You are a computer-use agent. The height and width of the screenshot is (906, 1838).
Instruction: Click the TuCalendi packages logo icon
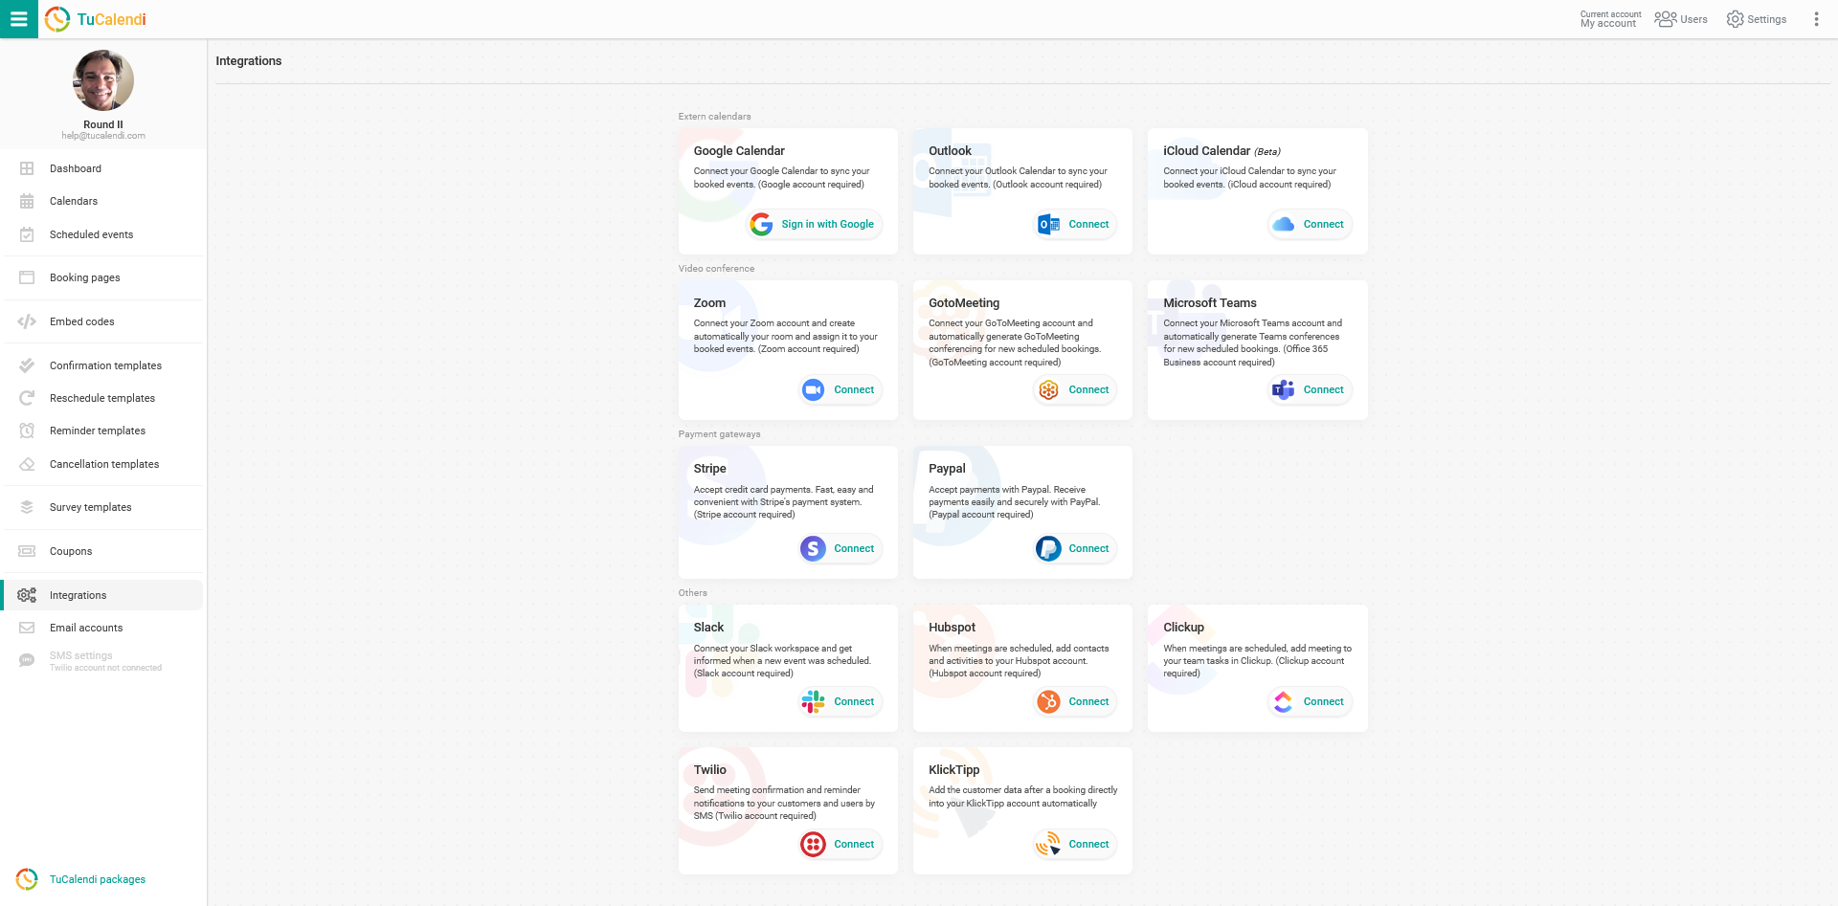pyautogui.click(x=27, y=878)
